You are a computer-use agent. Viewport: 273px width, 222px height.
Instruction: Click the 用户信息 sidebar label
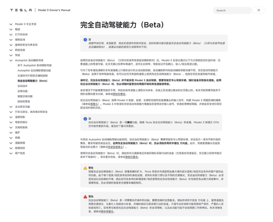point(20,153)
